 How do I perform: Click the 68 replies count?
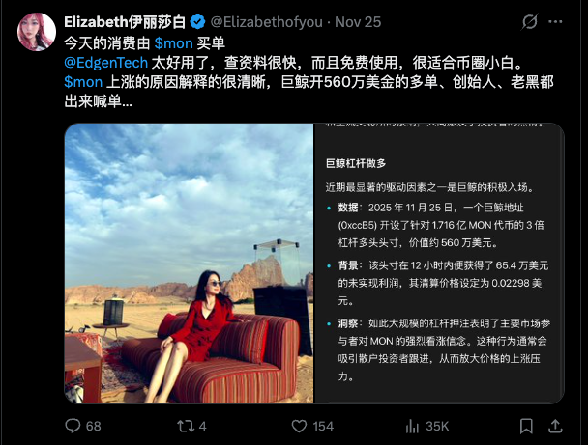click(x=94, y=426)
